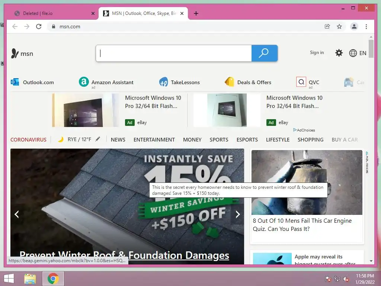This screenshot has width=381, height=286.
Task: Open the SHOPPING section
Action: (311, 140)
